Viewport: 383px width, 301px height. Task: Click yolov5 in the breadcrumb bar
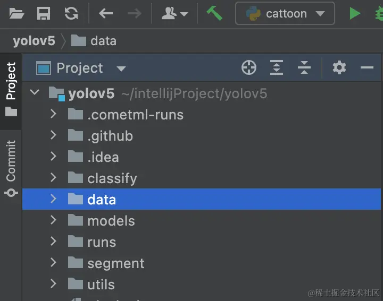[x=34, y=41]
